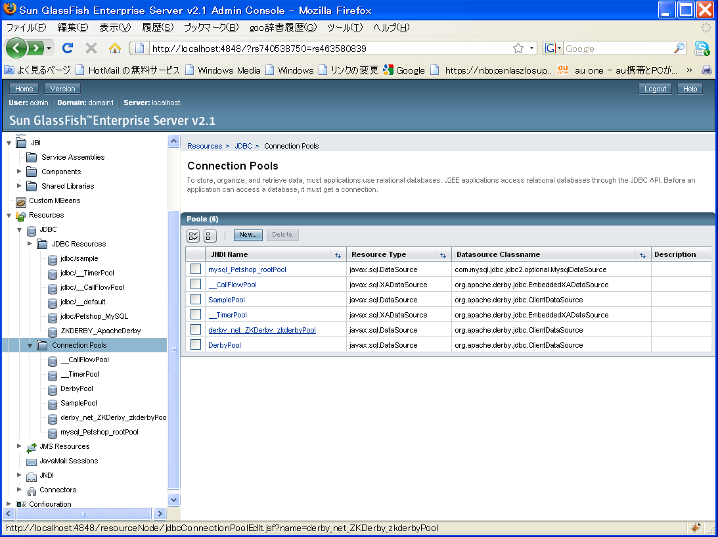
Task: Log out using the Logout button
Action: click(x=656, y=89)
